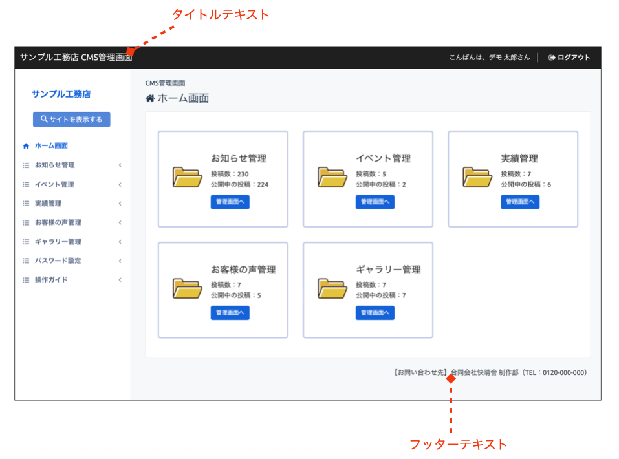Click the サンプル工務店 site name in sidebar
Image resolution: width=619 pixels, height=459 pixels.
[x=61, y=94]
